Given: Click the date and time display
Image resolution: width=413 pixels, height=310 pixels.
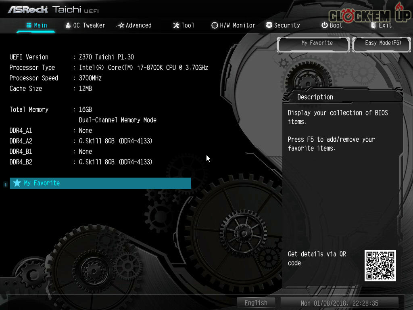Looking at the screenshot, I should (339, 303).
